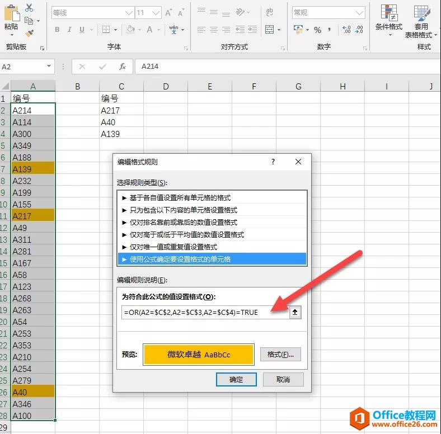This screenshot has height=434, width=441.
Task: Click the text orientation icon
Action: (240, 12)
